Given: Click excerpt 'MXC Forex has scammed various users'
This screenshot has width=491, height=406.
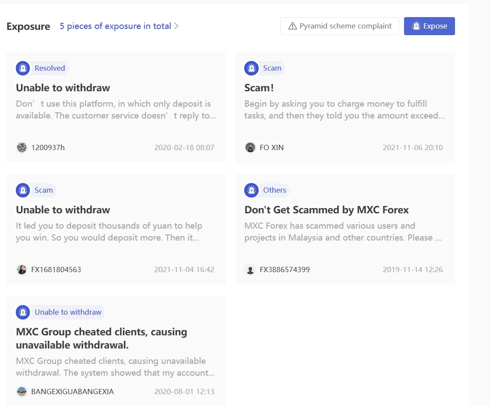Looking at the screenshot, I should (343, 232).
